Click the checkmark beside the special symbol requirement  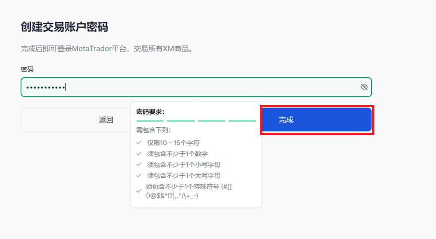tap(138, 191)
